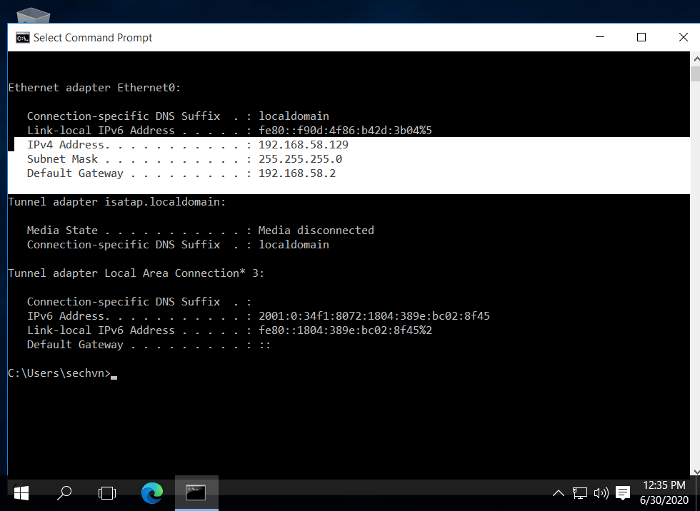Click 'Tunnel adapter Local Area Connection* 3:' line
700x511 pixels.
pyautogui.click(x=136, y=273)
